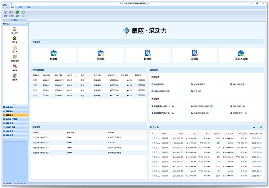Image resolution: width=269 pixels, height=188 pixels.
Task: Switch to the 工具 ribbon tab
Action: 28,7
